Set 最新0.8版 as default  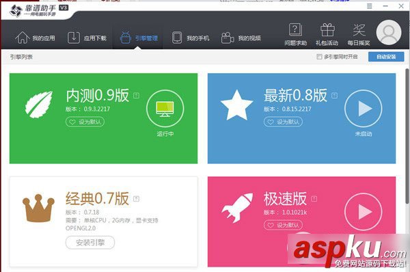click(x=283, y=122)
